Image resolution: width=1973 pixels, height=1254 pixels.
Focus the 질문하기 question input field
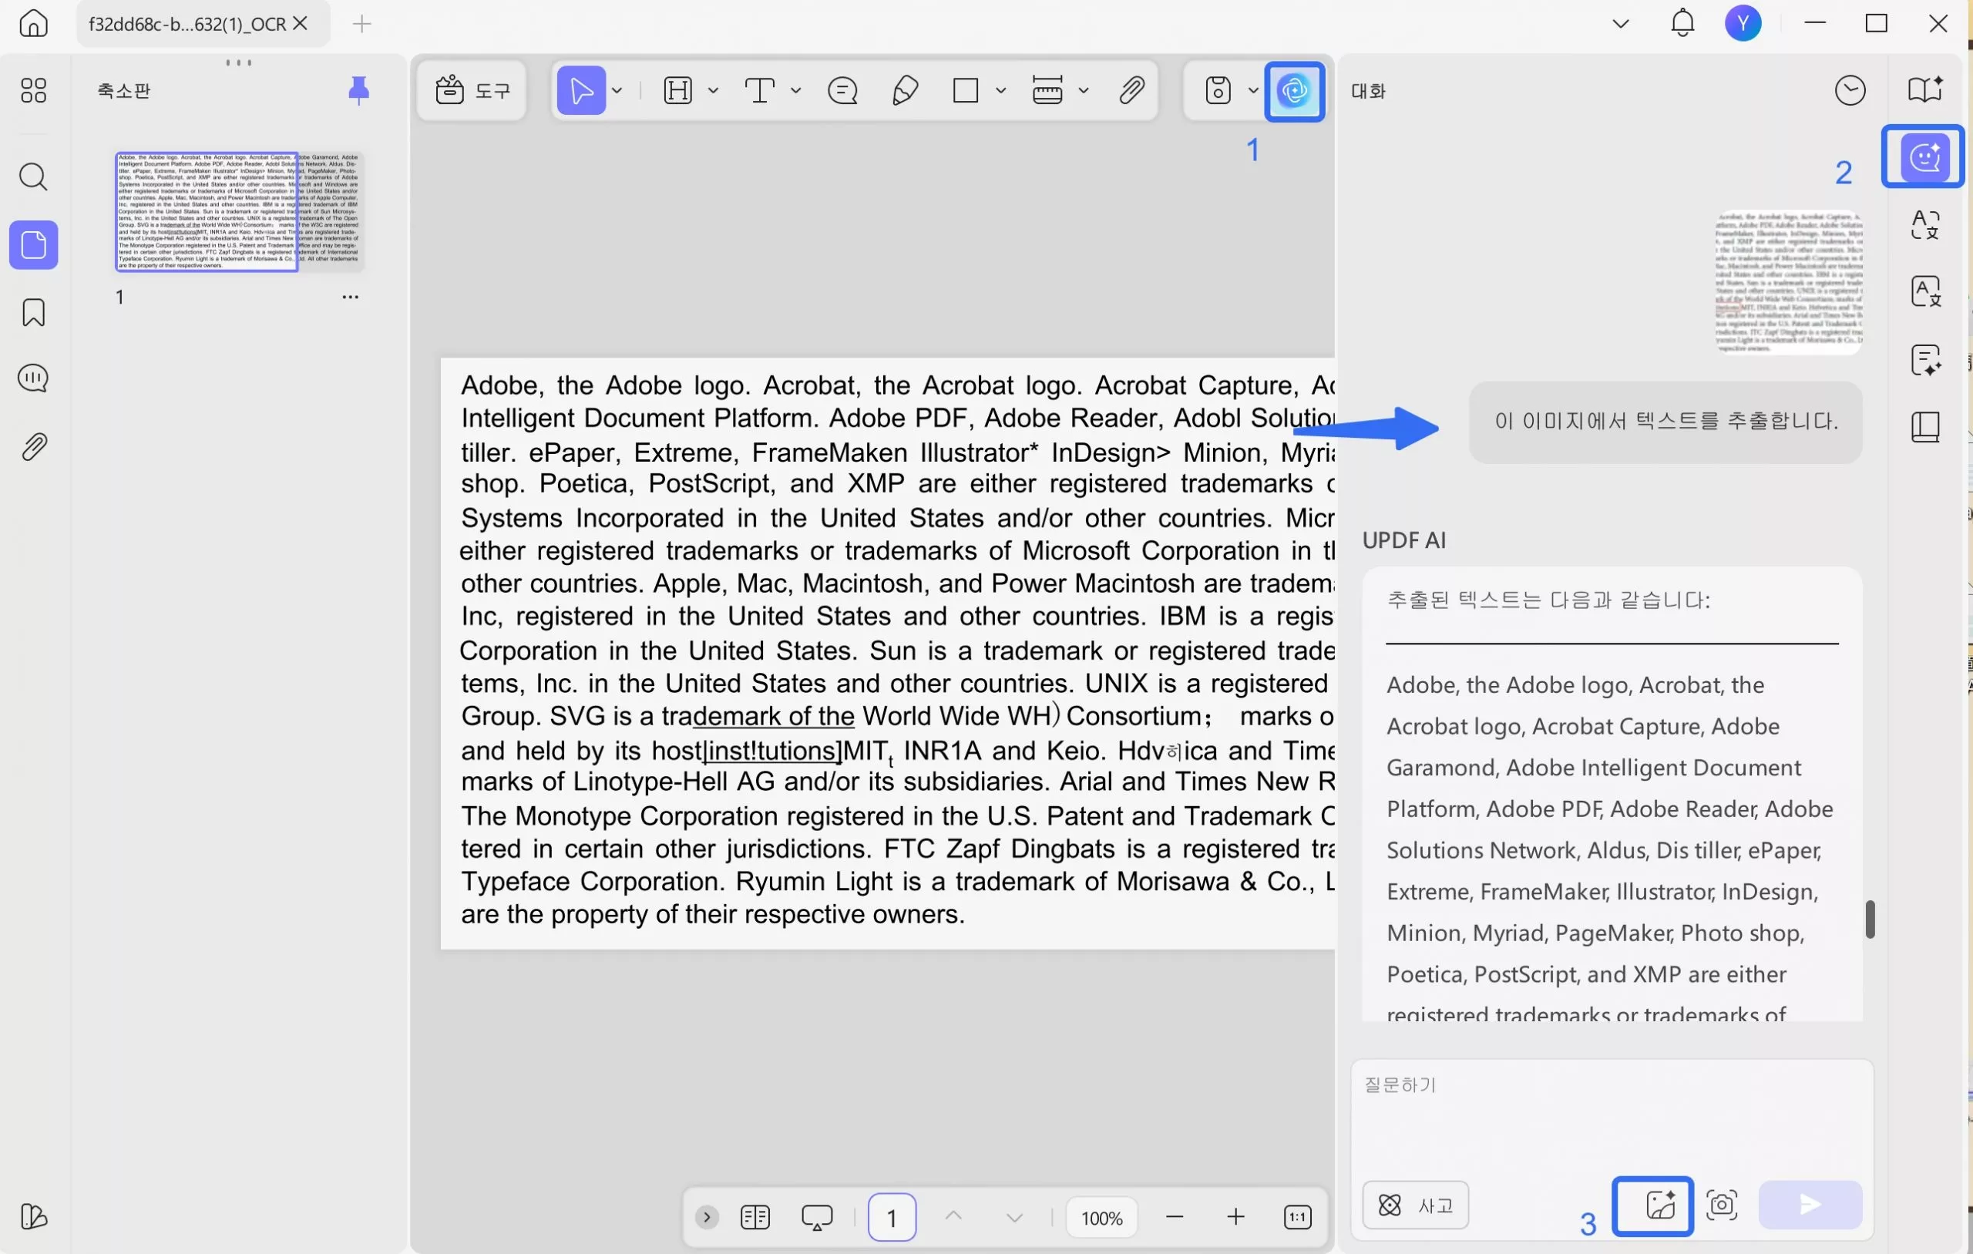click(x=1612, y=1114)
